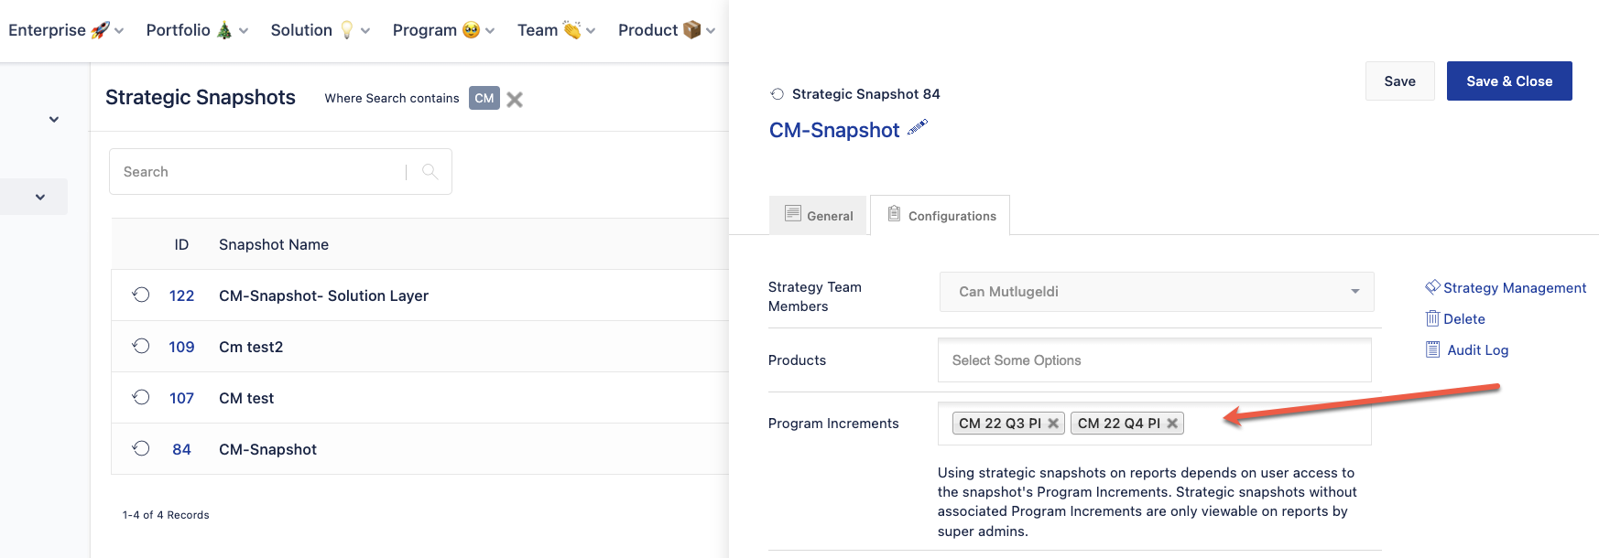Open the Strategy Team Members dropdown
The image size is (1599, 558).
[x=1156, y=292]
